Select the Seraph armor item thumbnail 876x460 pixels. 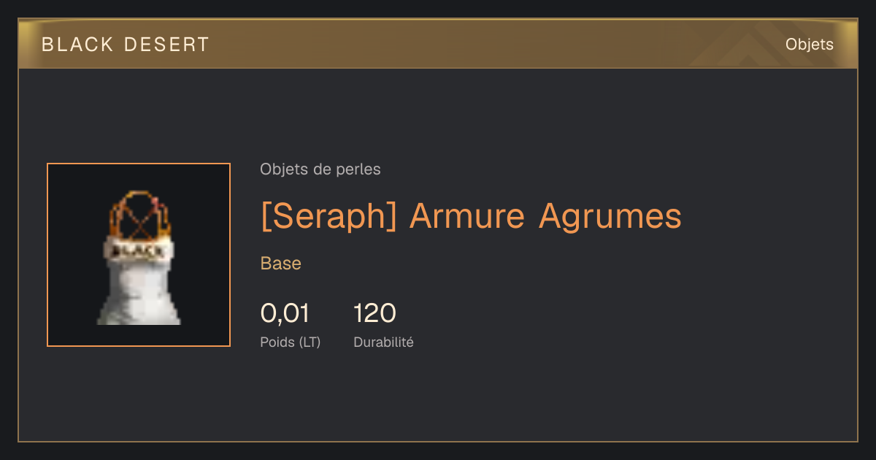139,255
